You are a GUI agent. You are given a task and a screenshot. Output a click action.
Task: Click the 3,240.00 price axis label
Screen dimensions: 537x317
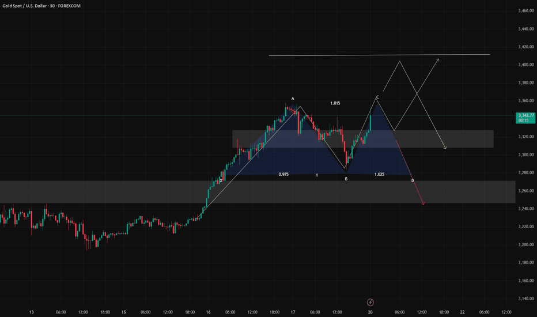[x=525, y=209]
